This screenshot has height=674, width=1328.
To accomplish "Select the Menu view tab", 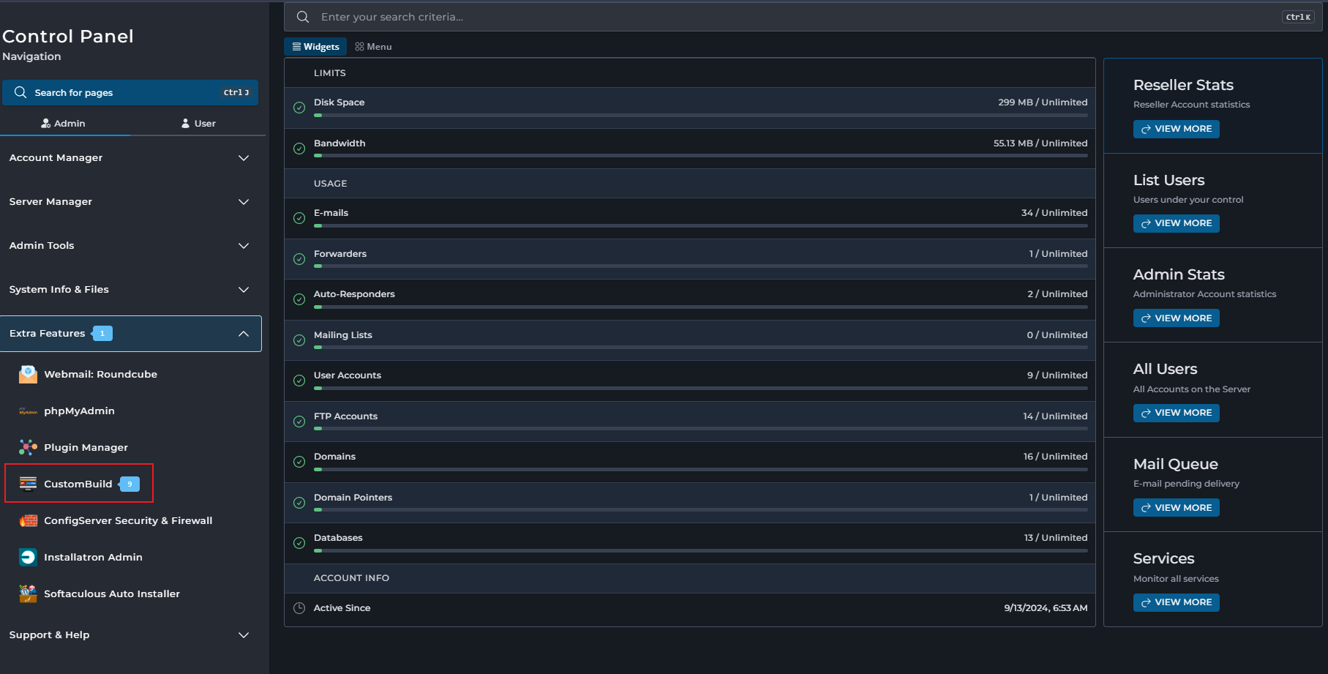I will (373, 47).
